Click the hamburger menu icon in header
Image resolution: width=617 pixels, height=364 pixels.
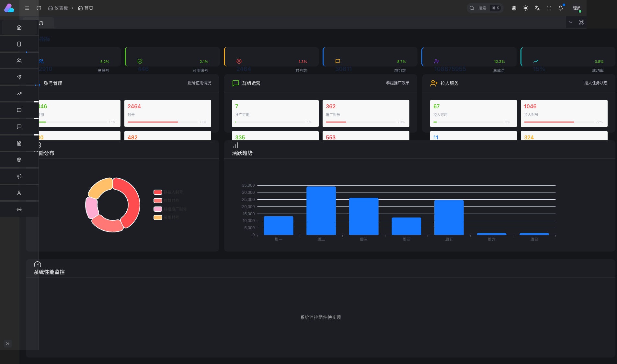point(27,8)
